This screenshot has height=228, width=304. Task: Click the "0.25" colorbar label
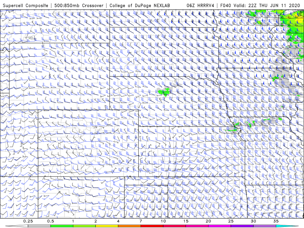click(x=28, y=221)
